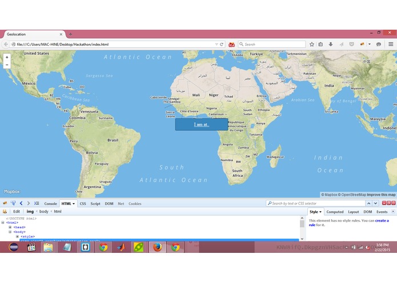Image resolution: width=397 pixels, height=282 pixels.
Task: Open the volume icon in system tray
Action: pos(368,247)
